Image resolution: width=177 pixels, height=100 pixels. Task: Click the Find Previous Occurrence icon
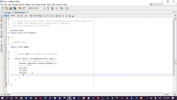tap(34, 16)
